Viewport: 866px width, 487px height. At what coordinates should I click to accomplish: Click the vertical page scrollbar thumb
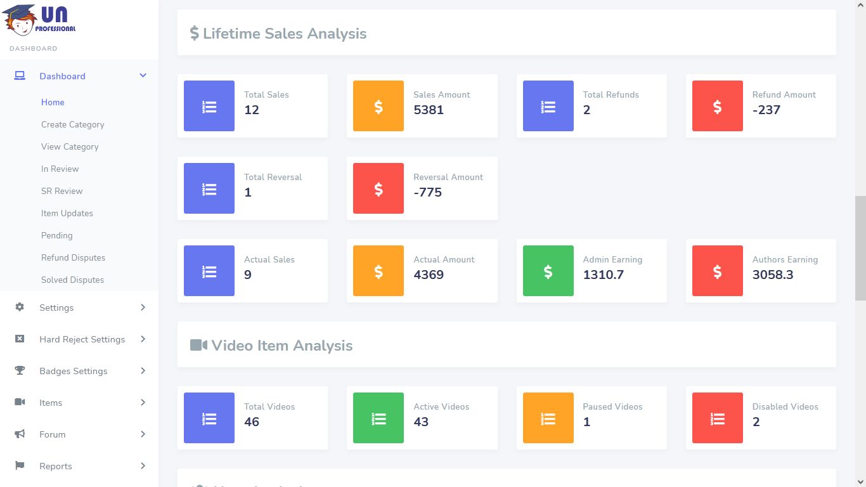tap(860, 247)
